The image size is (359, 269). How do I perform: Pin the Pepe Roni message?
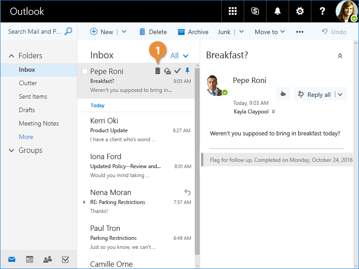click(188, 71)
